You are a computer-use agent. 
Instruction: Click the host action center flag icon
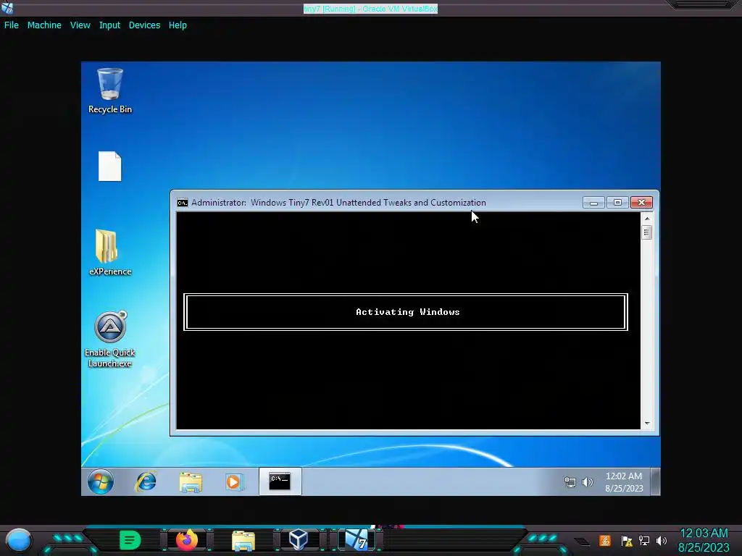(627, 541)
